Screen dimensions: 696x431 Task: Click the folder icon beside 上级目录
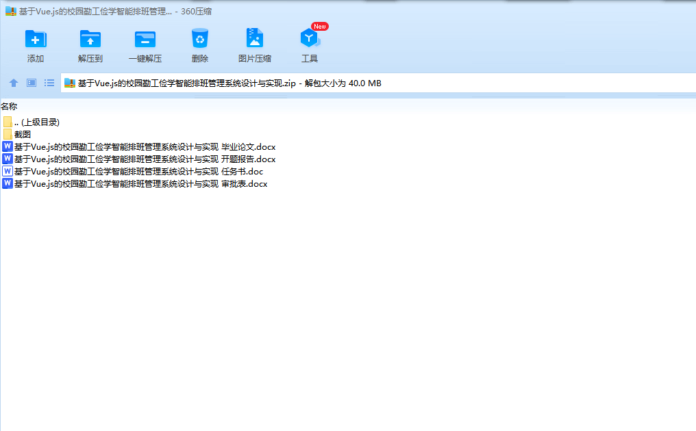(8, 122)
